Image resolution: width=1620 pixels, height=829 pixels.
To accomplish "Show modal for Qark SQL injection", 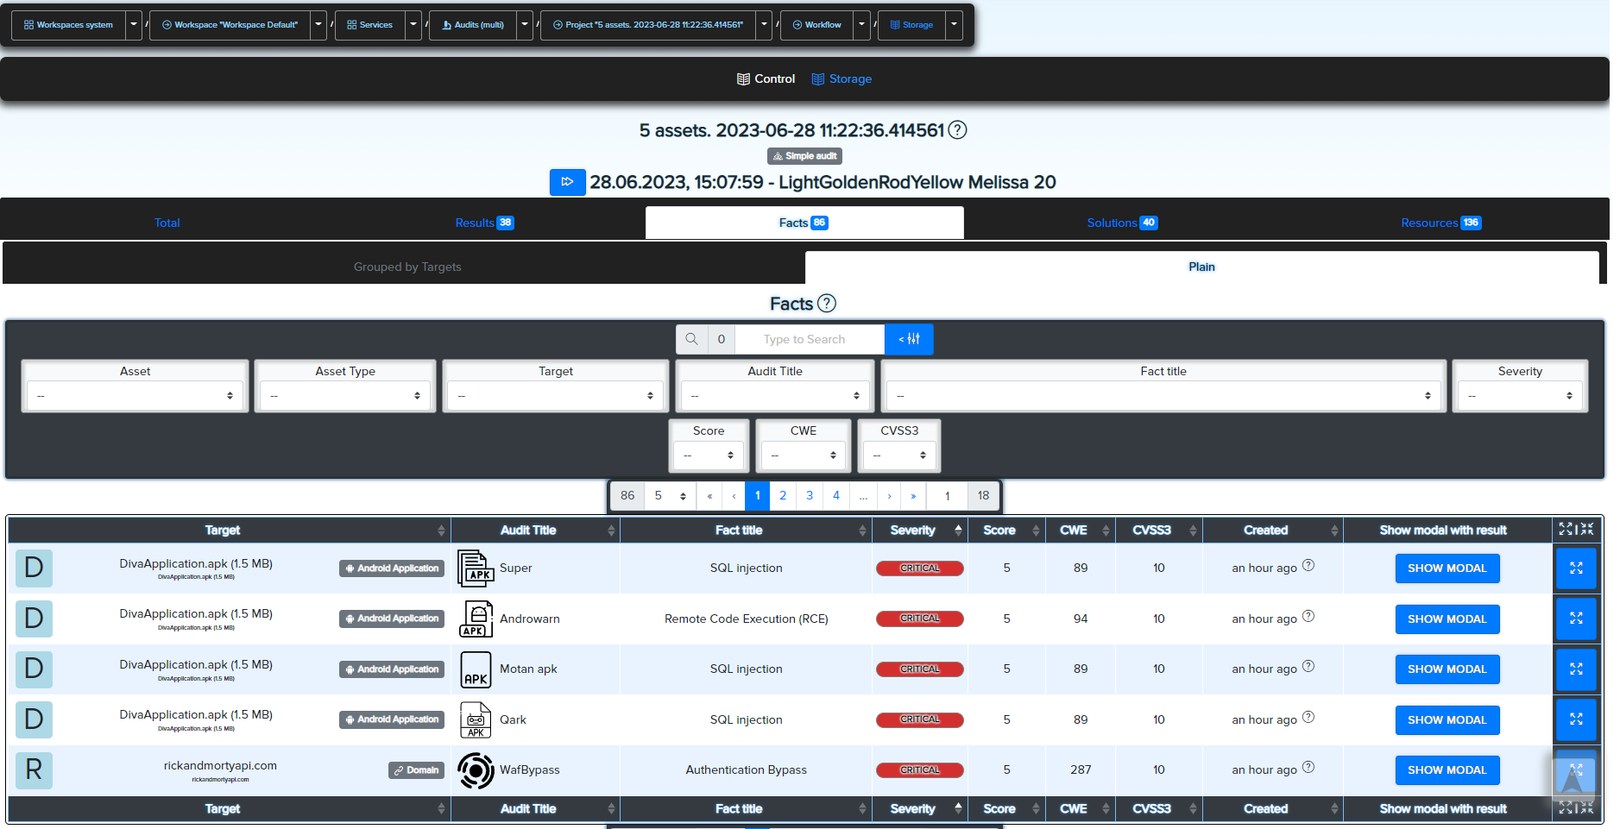I will [1447, 719].
